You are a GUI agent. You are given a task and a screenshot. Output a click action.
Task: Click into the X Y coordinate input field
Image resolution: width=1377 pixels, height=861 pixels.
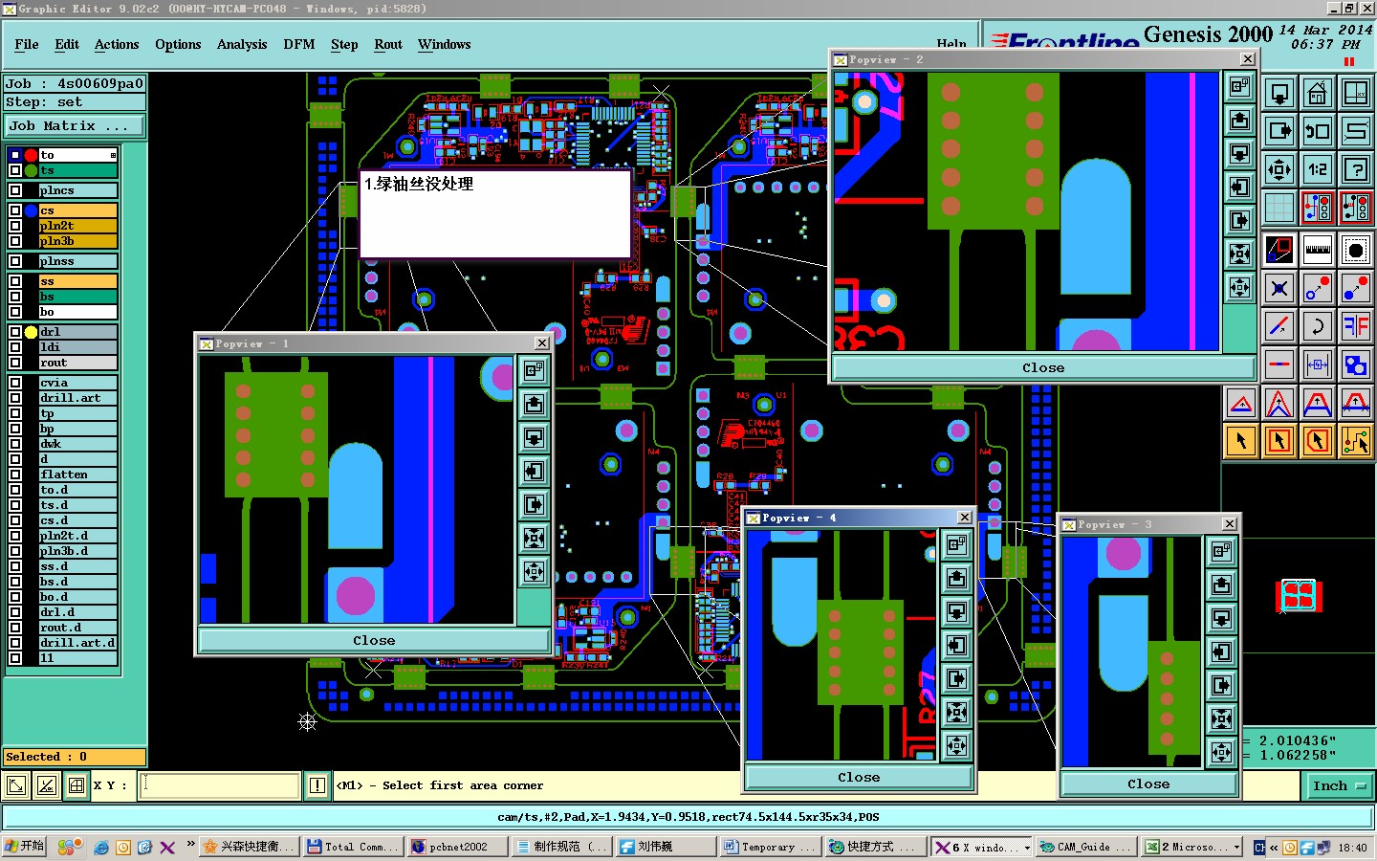coord(221,785)
